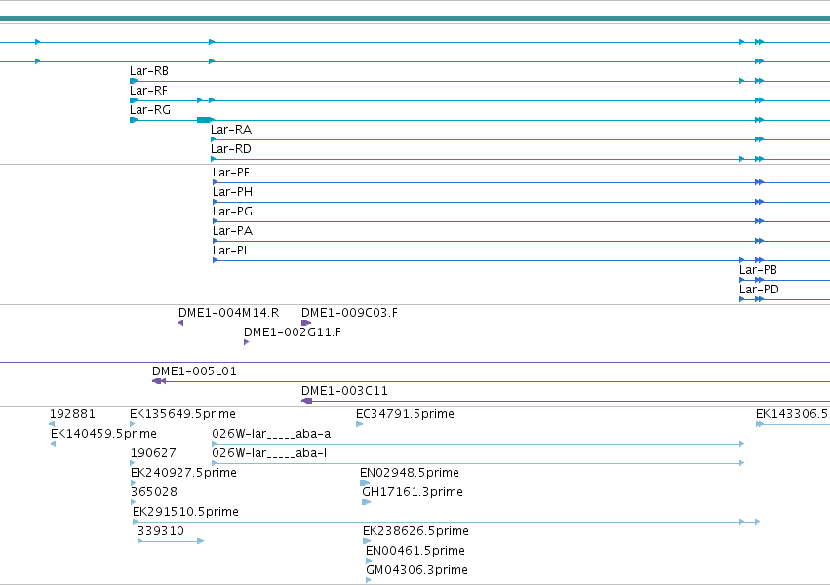Select the EC34791.5prime EST label
Viewport: 830px width, 585px height.
[405, 414]
